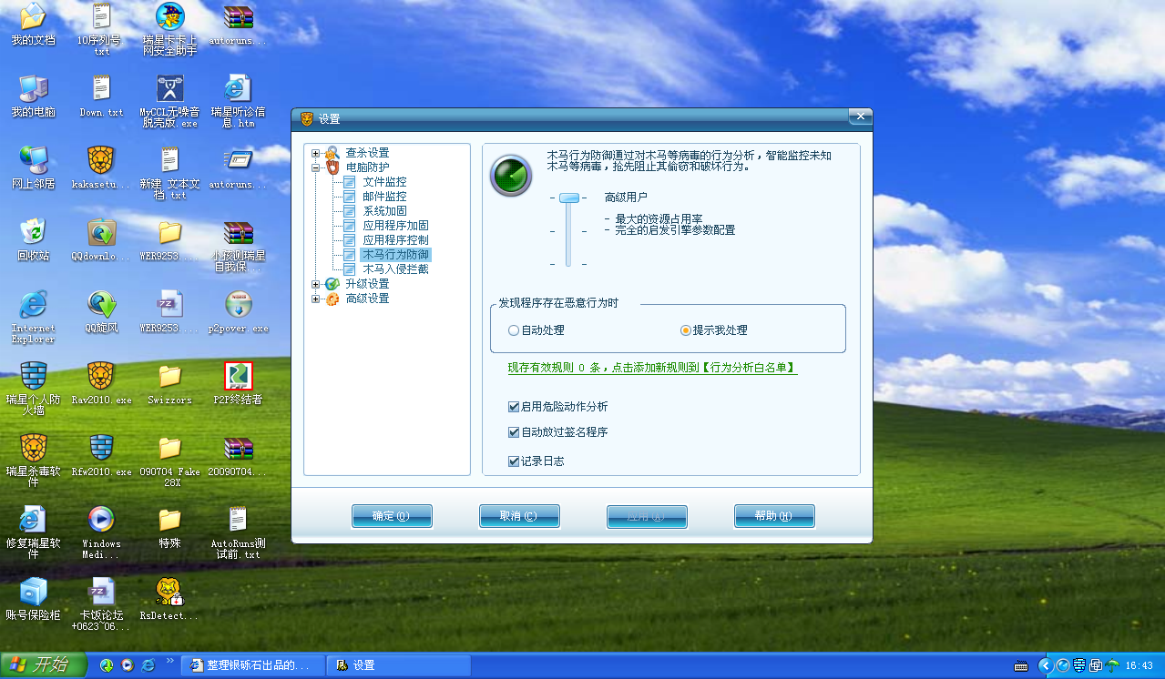Open the 行为分析白名单 rules link
This screenshot has width=1165, height=679.
(652, 368)
